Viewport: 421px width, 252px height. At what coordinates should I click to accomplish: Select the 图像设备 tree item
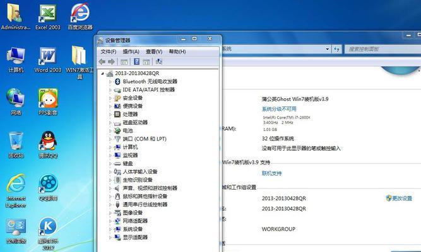coord(133,212)
